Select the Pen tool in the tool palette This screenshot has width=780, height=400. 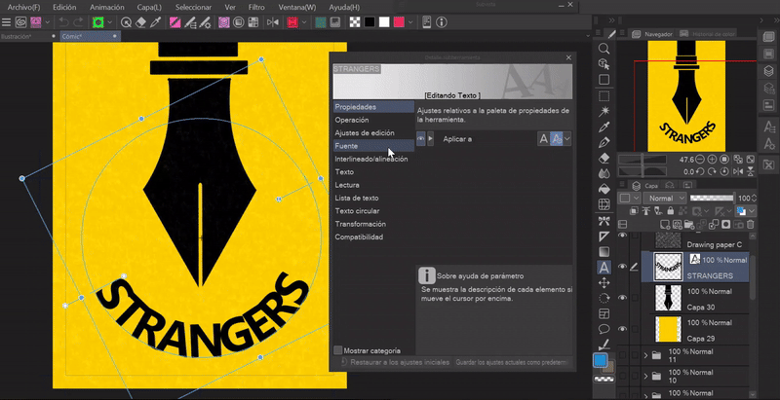604,142
